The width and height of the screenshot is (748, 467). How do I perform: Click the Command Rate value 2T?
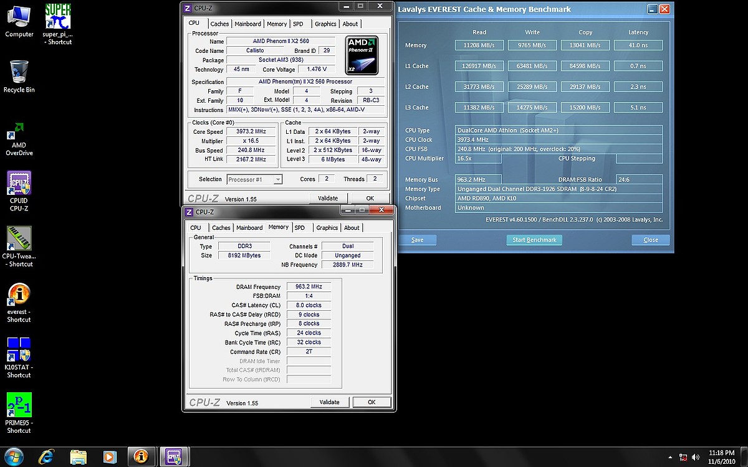(309, 352)
